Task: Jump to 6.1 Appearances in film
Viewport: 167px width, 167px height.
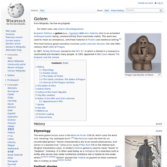Action: coord(51,101)
